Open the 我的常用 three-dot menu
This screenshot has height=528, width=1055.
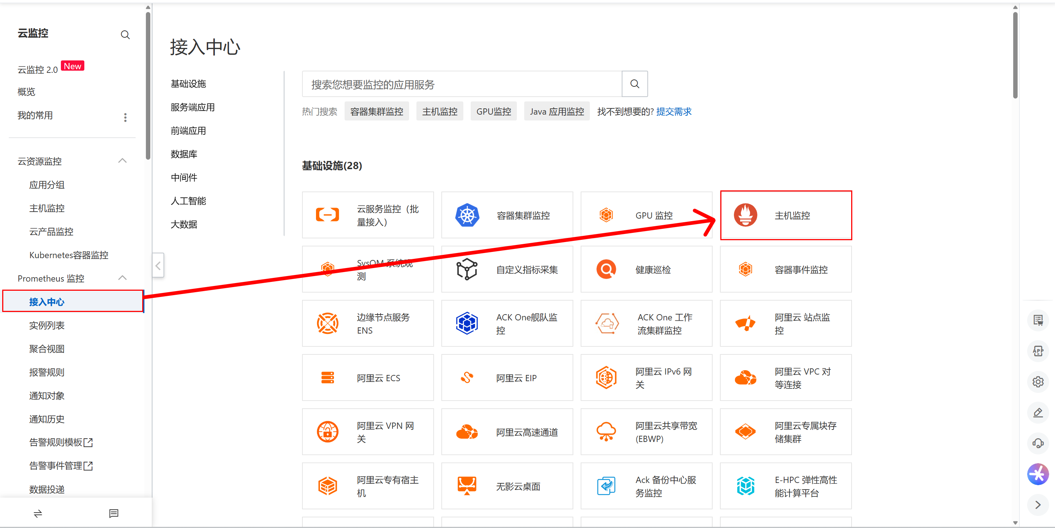[125, 118]
